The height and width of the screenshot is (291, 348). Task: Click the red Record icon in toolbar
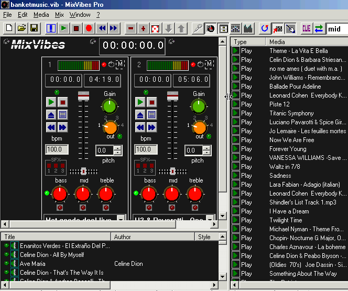(x=89, y=28)
